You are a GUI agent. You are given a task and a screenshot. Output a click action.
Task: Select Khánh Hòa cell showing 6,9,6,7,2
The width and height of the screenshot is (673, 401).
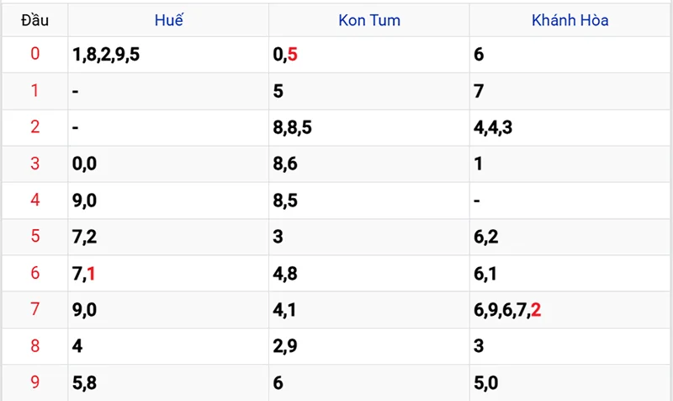507,309
